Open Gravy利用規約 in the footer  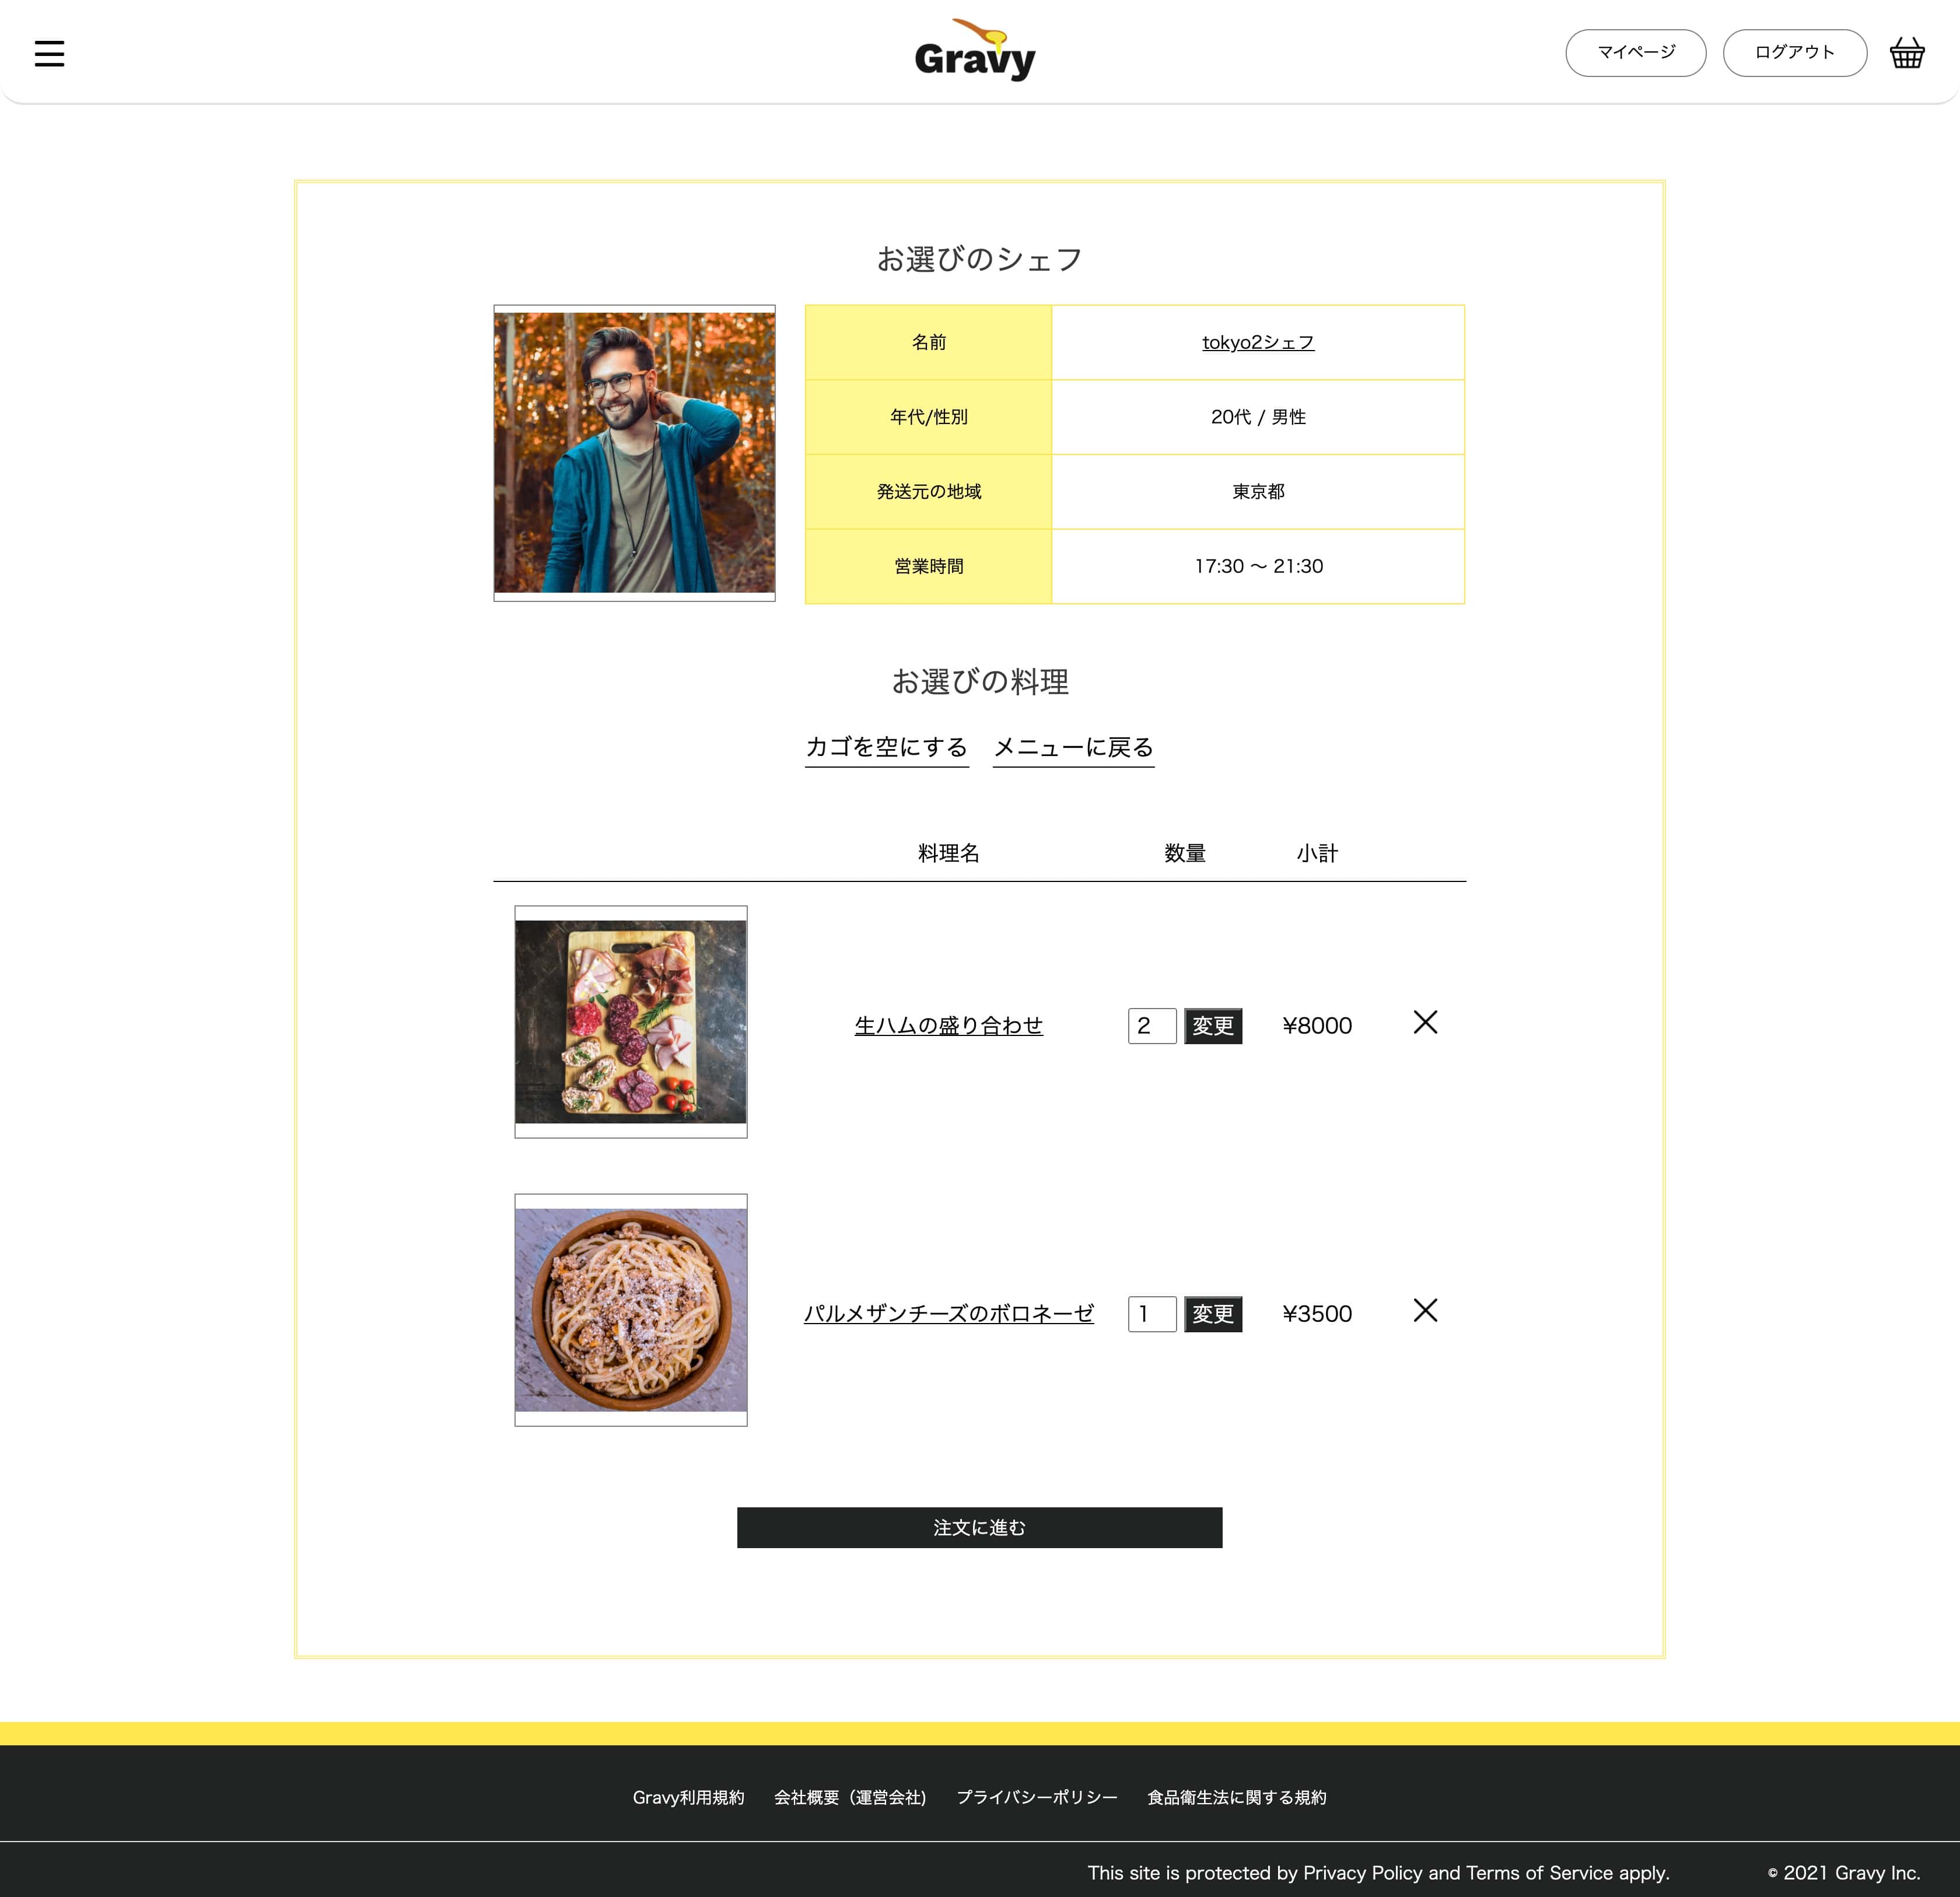point(688,1796)
